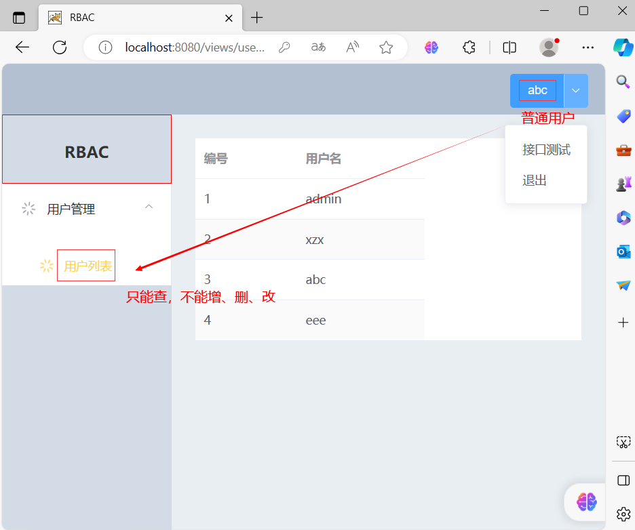Screen dimensions: 635x530
Task: Click the RBAC logo panel
Action: [86, 151]
